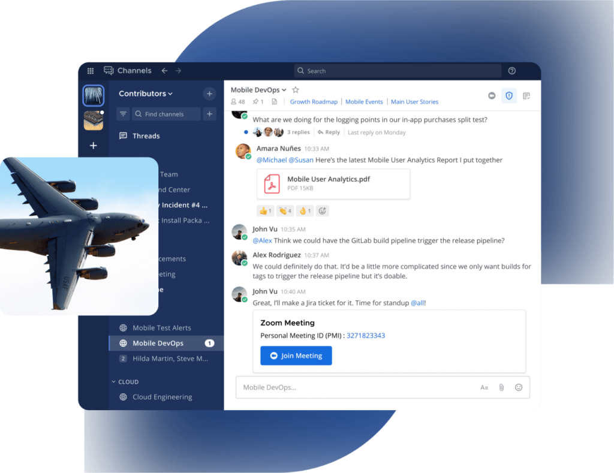Image resolution: width=614 pixels, height=473 pixels.
Task: Open the emoji picker in the message composer
Action: tap(518, 387)
